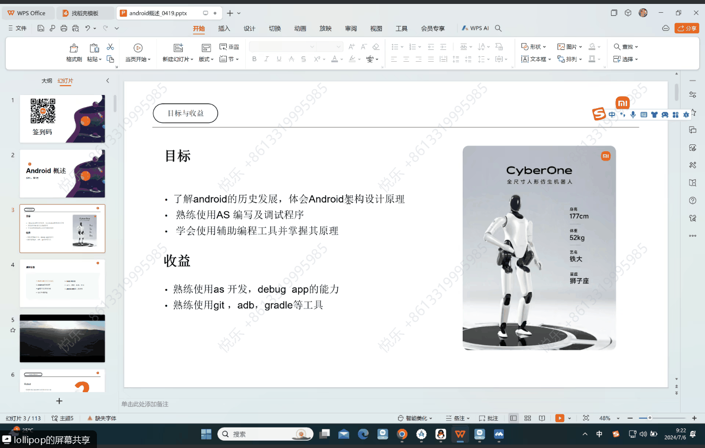
Task: Switch to Review (审阅) ribbon tab
Action: point(351,28)
